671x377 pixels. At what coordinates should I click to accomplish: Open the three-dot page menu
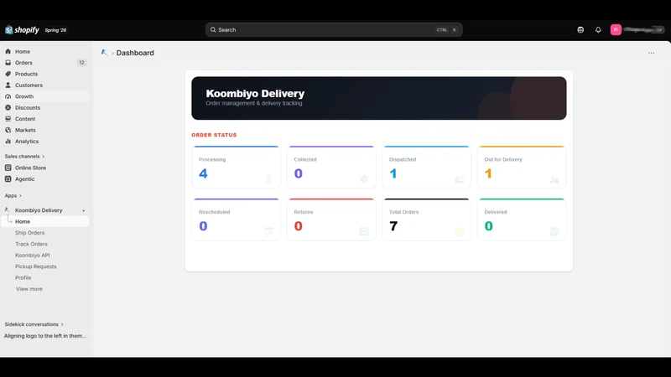pos(651,53)
